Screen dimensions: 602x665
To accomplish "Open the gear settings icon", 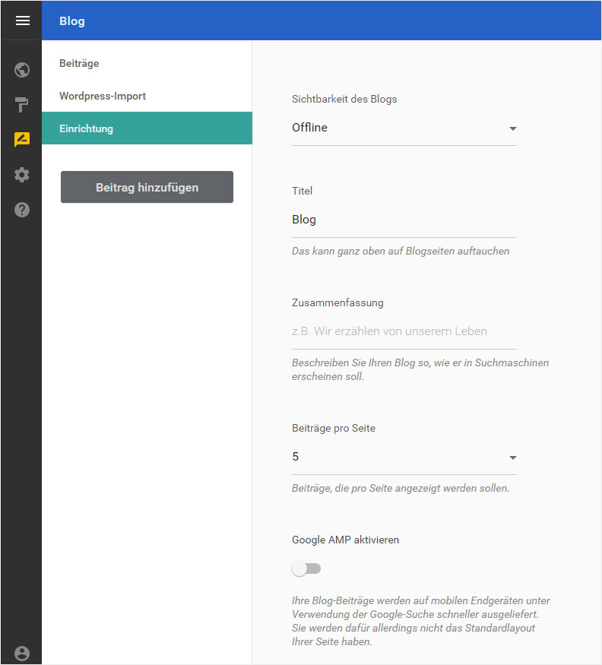I will coord(21,174).
